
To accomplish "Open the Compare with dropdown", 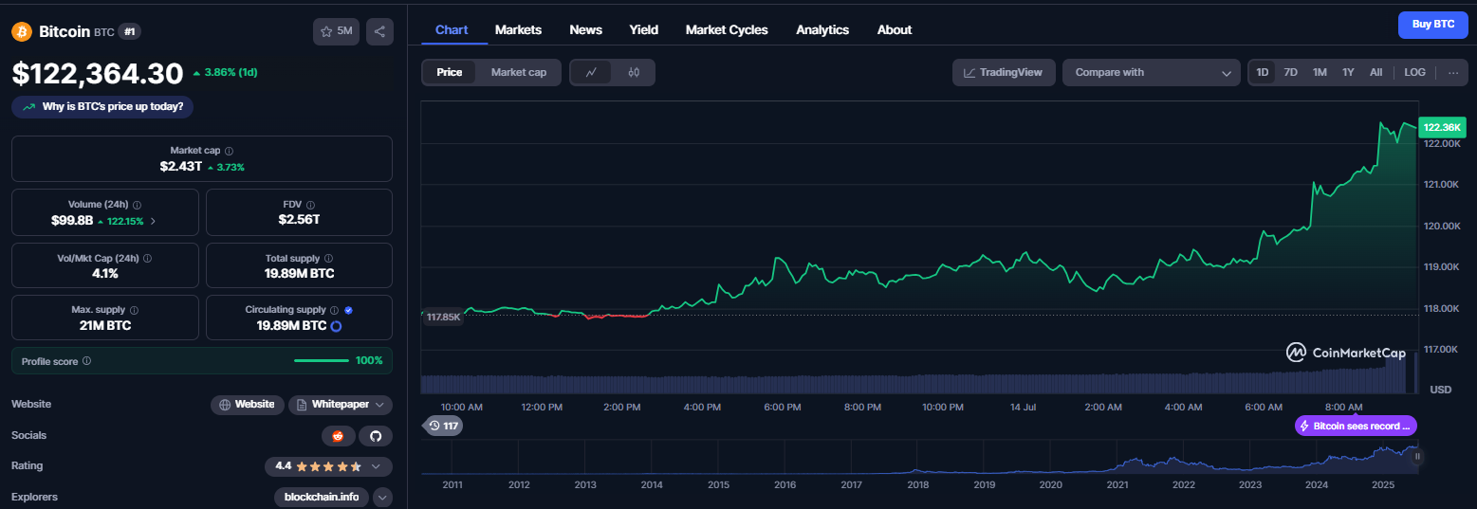I will pyautogui.click(x=1152, y=72).
